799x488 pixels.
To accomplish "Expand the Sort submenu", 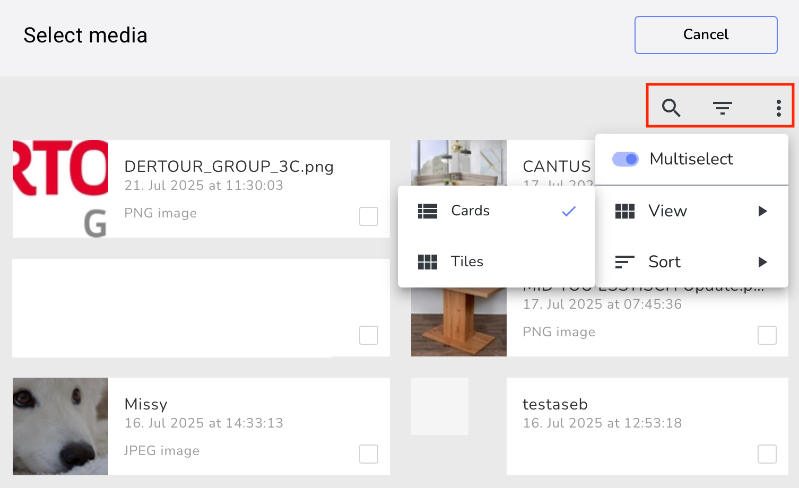I will tap(762, 262).
